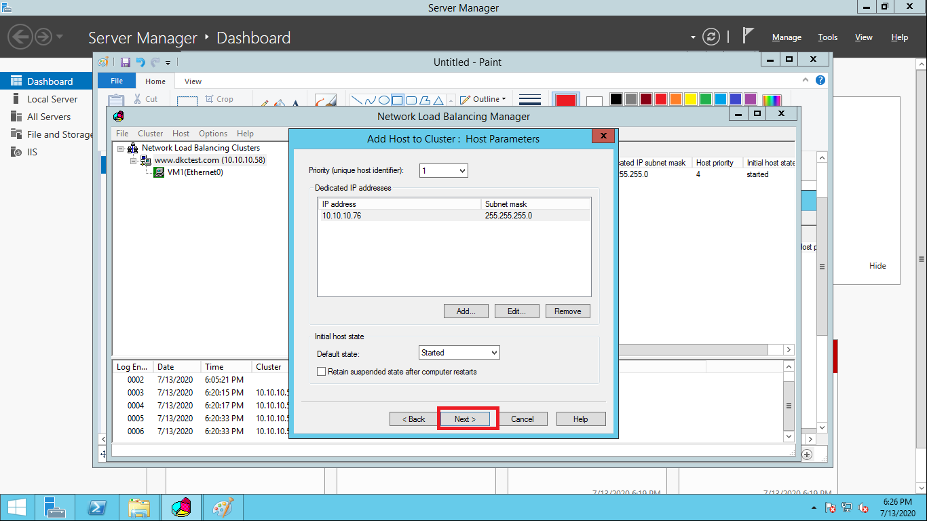This screenshot has height=521, width=927.
Task: Pick the Polygon shape in Paint's shapes gallery
Action: coord(425,100)
